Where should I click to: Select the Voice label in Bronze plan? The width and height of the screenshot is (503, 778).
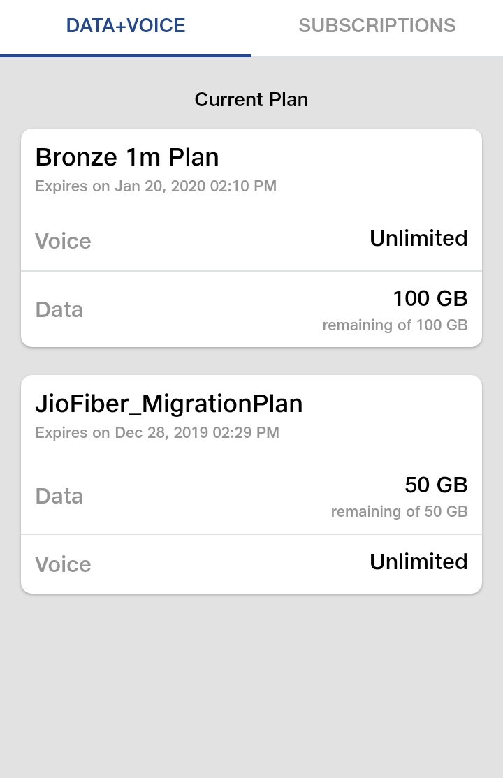(63, 242)
